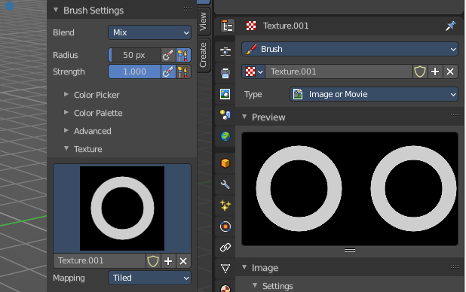
Task: Click the brush texture preview thumbnail
Action: [122, 208]
